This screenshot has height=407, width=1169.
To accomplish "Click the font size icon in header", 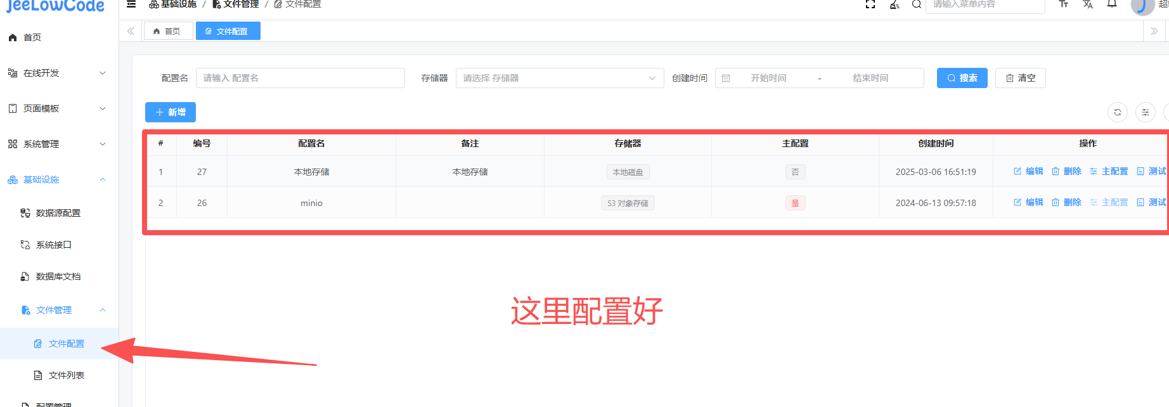I will coord(1064,4).
